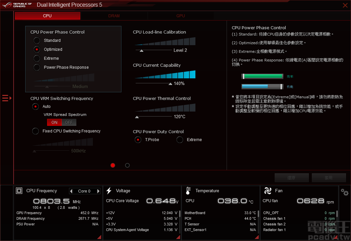Go to first settings page dot
The image size is (351, 241).
click(113, 165)
